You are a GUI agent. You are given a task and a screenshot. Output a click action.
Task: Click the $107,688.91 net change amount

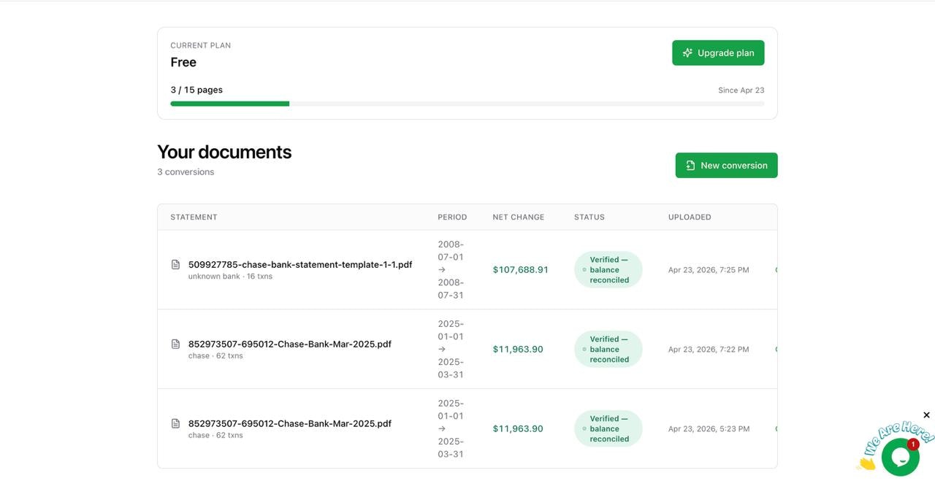click(520, 269)
